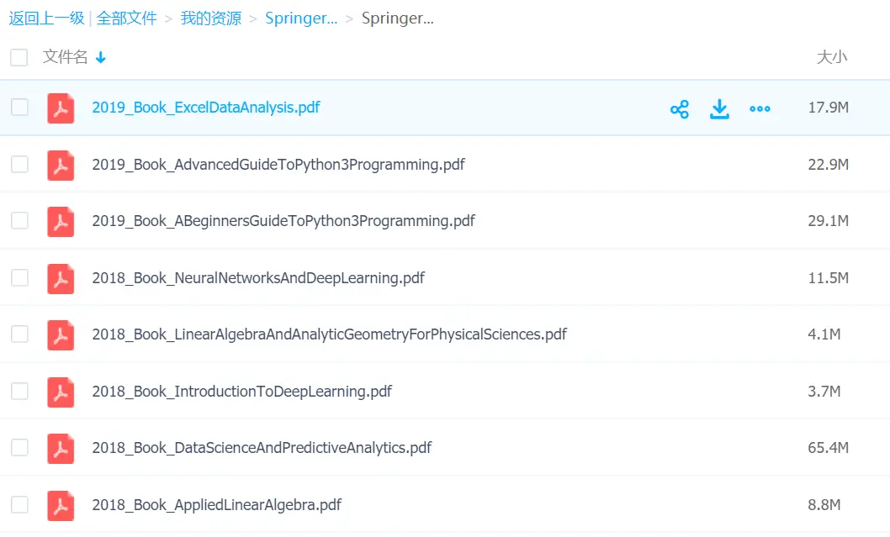Click PDF icon of AppliedLinearAlgebra.pdf
Viewport: 890px width, 537px height.
61,505
